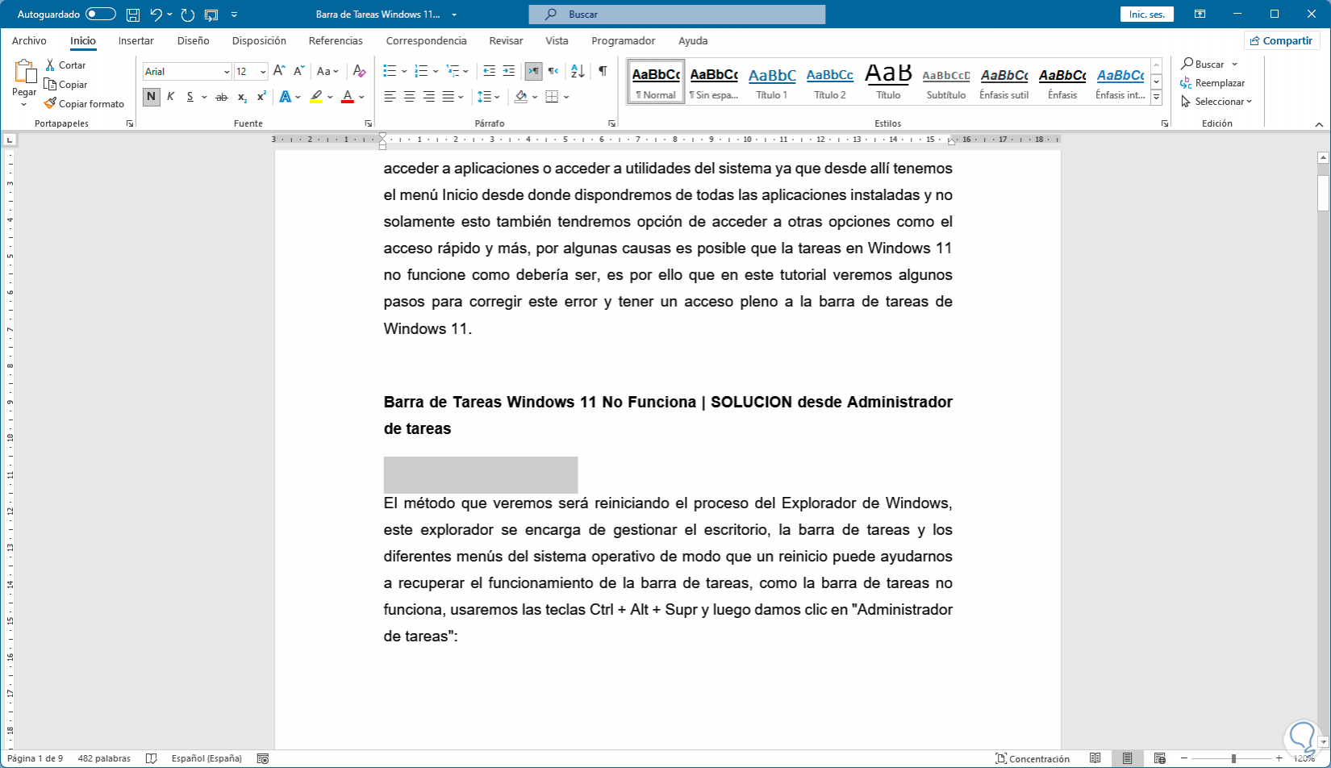Viewport: 1331px width, 768px height.
Task: Toggle right-to-left text direction
Action: point(553,71)
